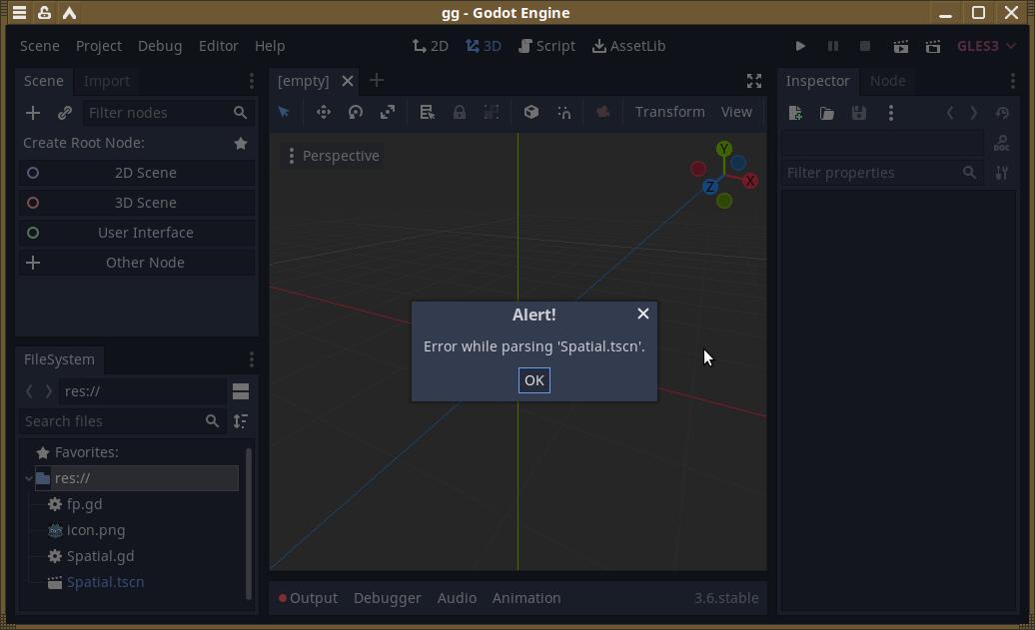The image size is (1035, 630).
Task: Open the GLES3 renderer dropdown
Action: pyautogui.click(x=986, y=46)
